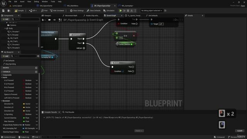
Task: Toggle visibility eye for W is Pressed
Action: (x=37, y=87)
